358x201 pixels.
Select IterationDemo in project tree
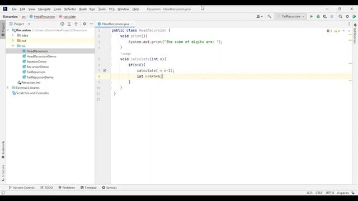(36, 61)
